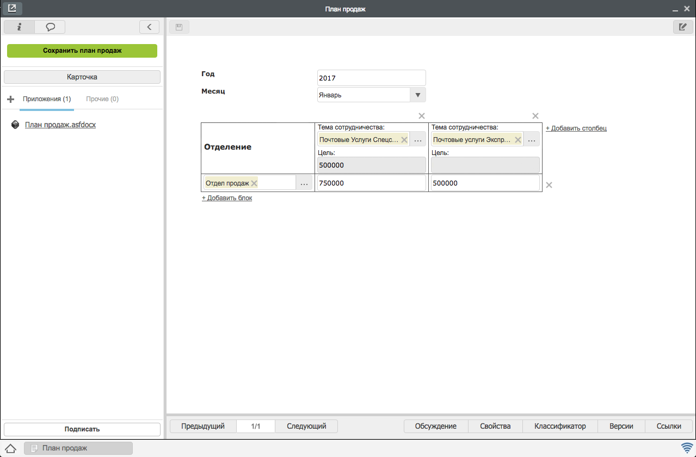Click the Подписать button
Viewport: 696px width, 457px height.
click(x=82, y=429)
